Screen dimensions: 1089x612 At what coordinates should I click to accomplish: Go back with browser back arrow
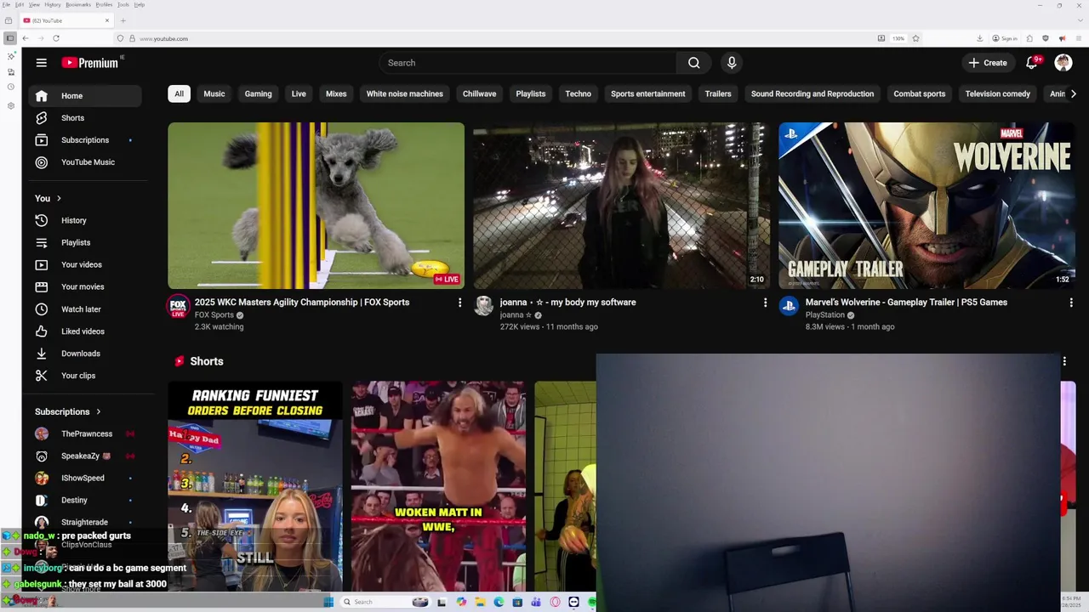pos(26,38)
